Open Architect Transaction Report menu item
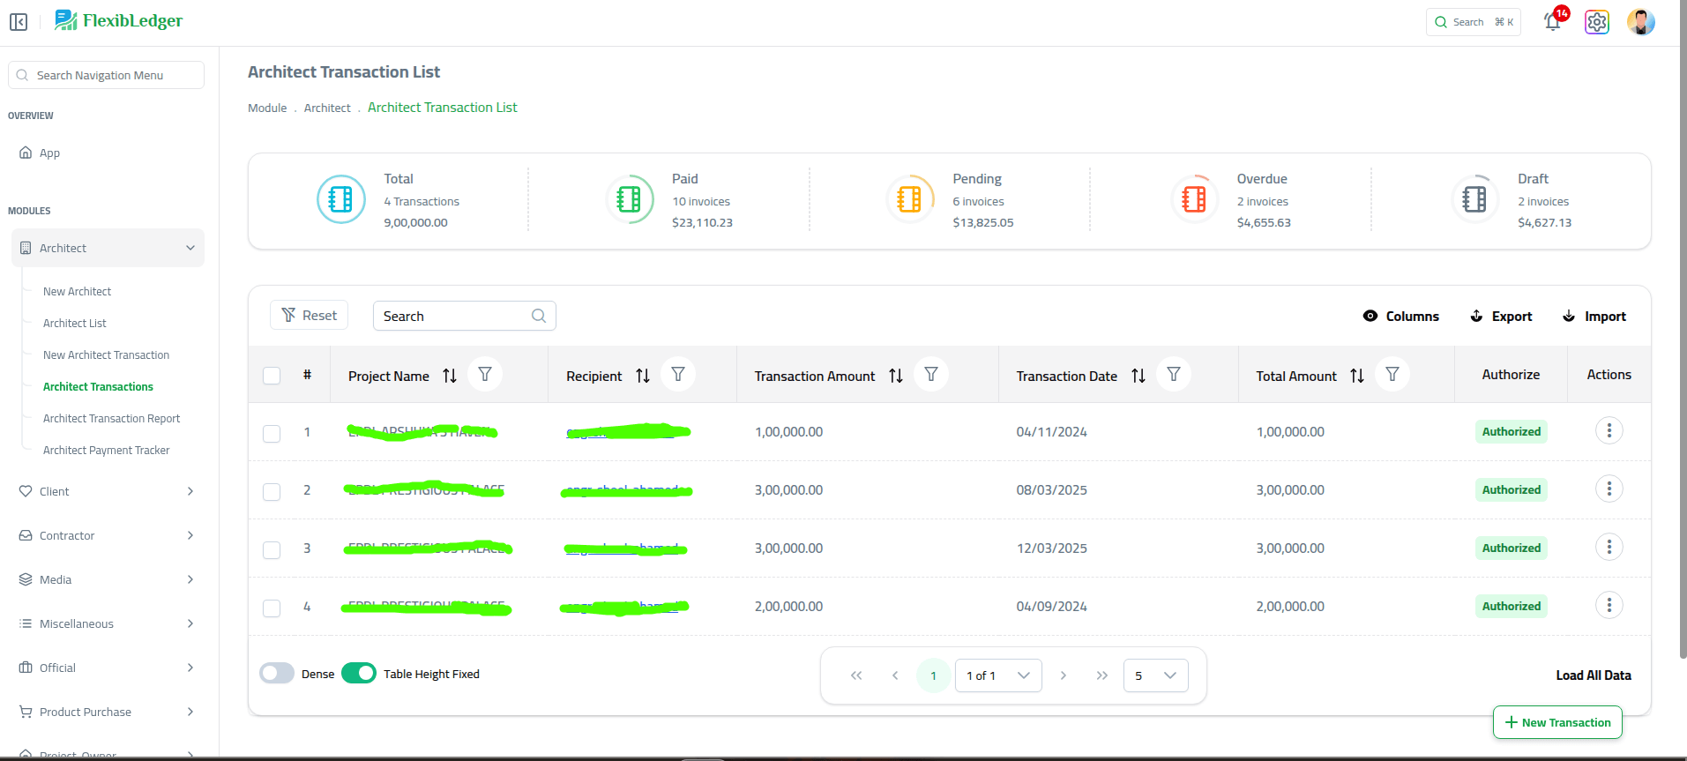1687x761 pixels. point(111,419)
